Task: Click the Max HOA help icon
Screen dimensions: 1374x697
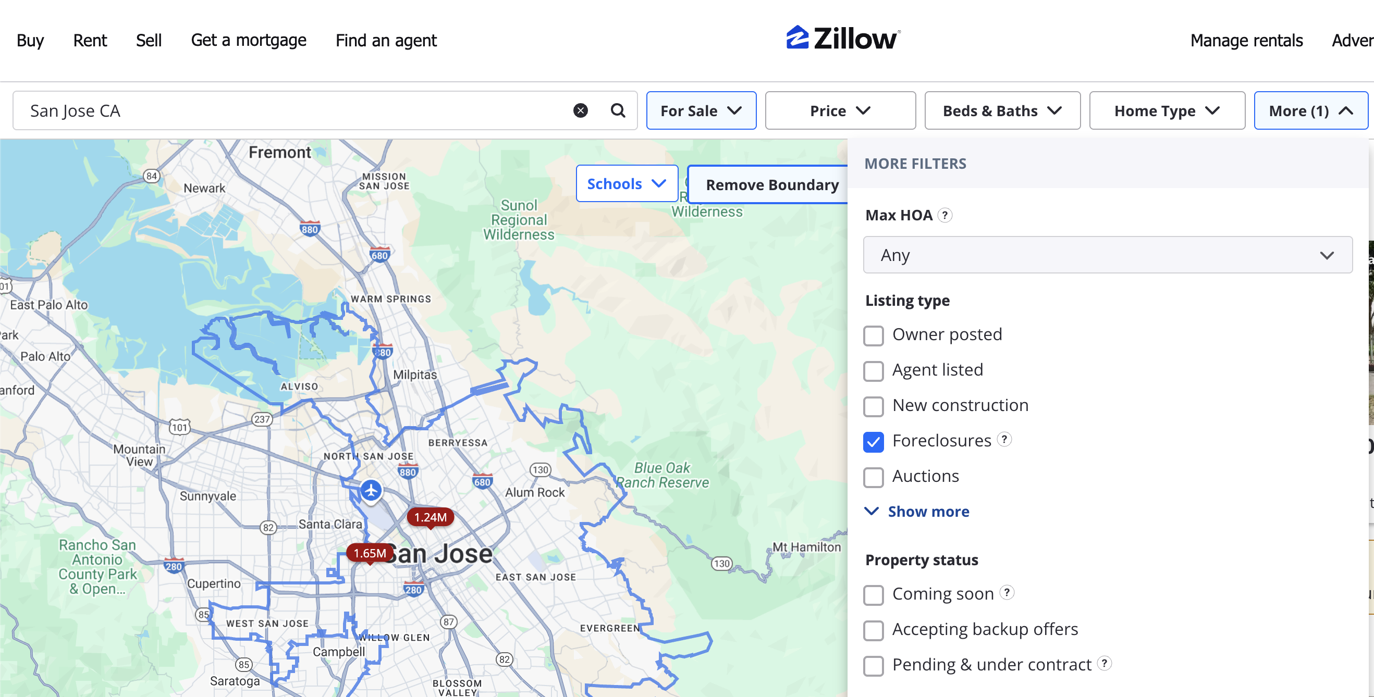Action: [x=944, y=215]
